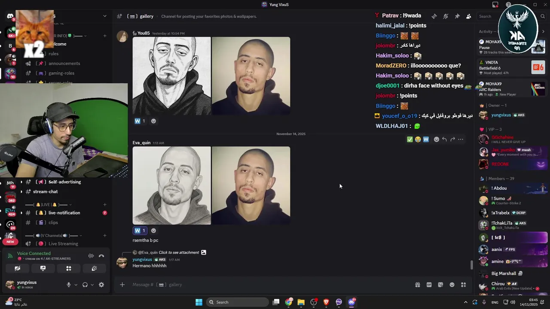Open the Self-advertising channel
Screen dimensions: 550x309
64,182
